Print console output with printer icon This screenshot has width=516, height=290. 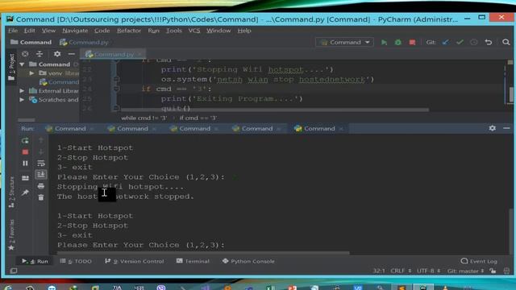tap(41, 186)
